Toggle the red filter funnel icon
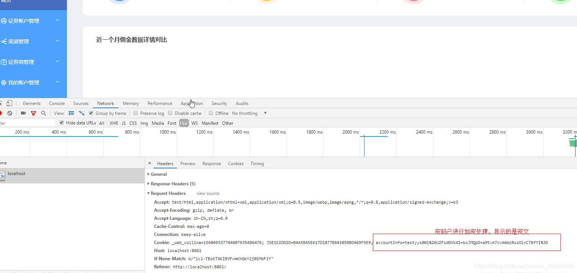 (33, 113)
